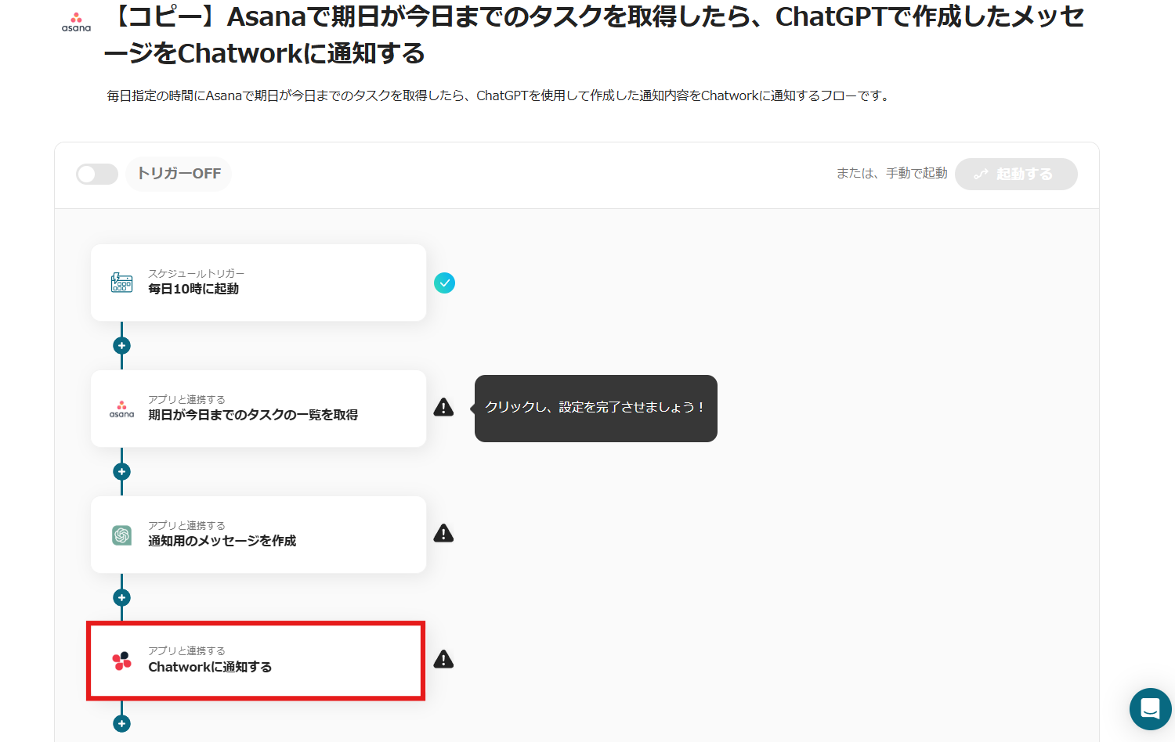Click the 起動する button
1175x742 pixels.
tap(1016, 174)
